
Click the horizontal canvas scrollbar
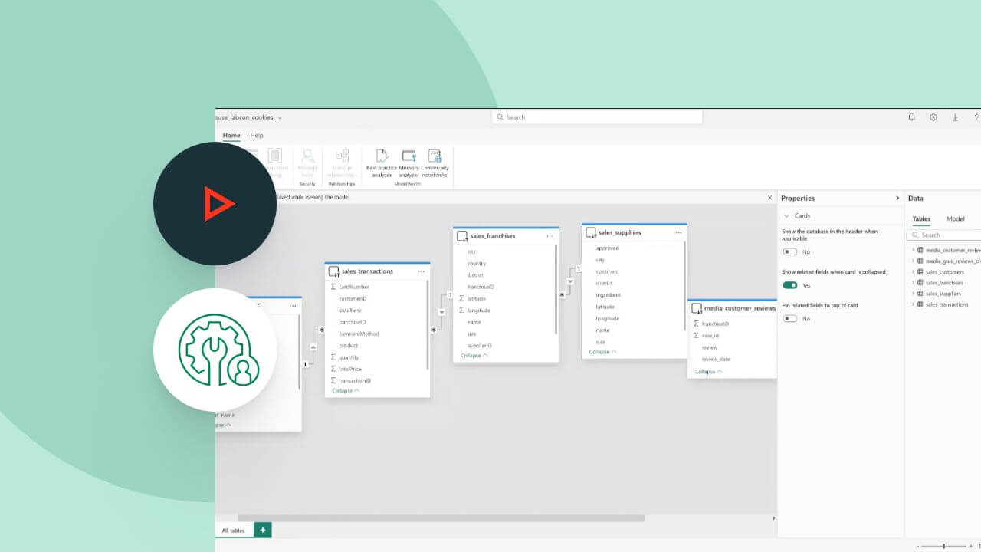tap(441, 518)
